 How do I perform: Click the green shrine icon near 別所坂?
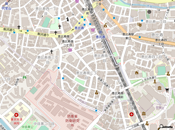[24, 77]
